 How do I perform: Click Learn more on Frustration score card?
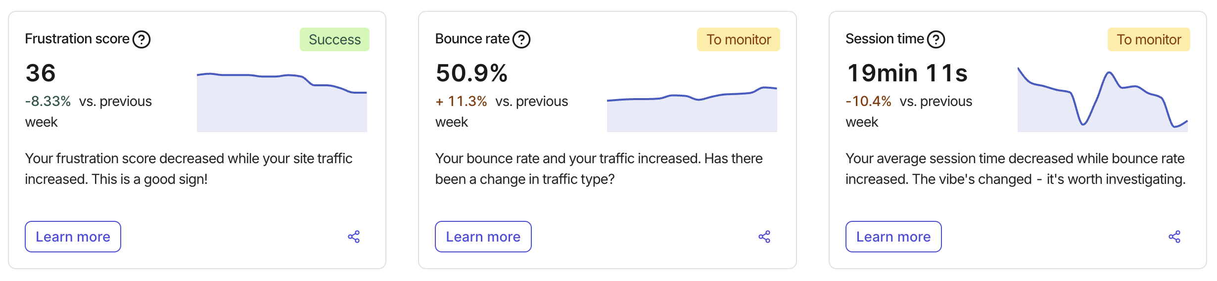(x=73, y=237)
